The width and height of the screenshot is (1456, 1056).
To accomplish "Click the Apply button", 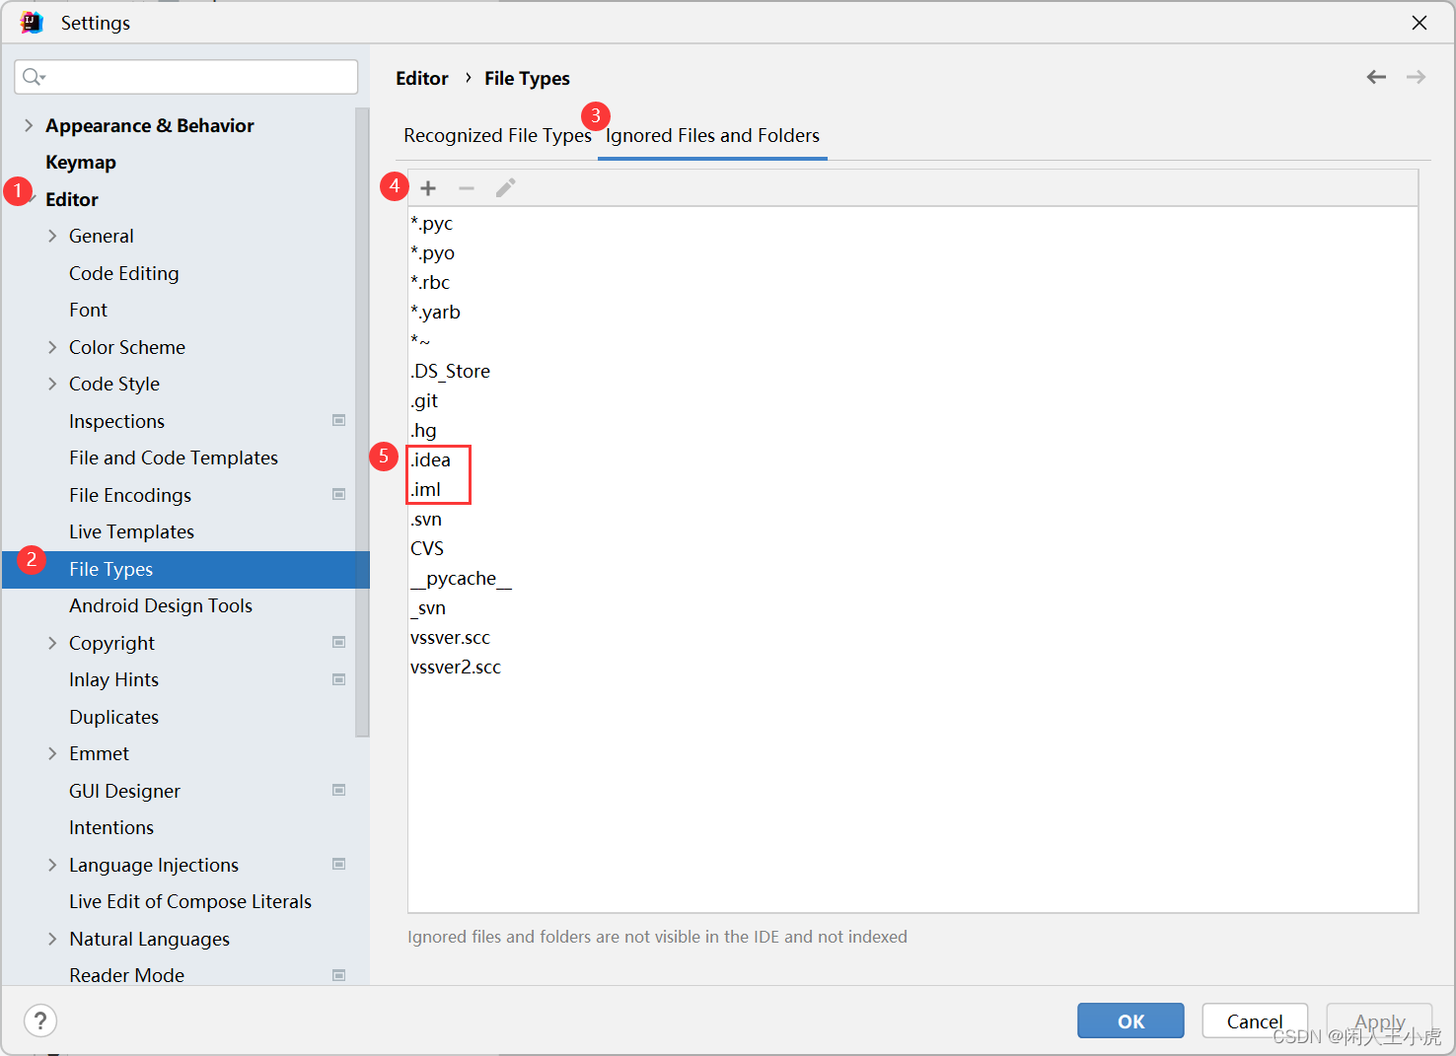I will point(1379,1021).
